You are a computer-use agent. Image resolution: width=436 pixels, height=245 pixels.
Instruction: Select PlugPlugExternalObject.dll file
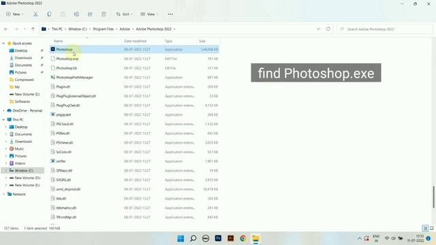(135, 96)
